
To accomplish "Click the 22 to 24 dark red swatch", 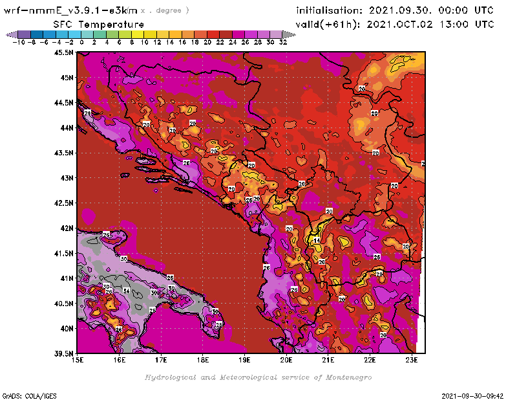I will (226, 34).
